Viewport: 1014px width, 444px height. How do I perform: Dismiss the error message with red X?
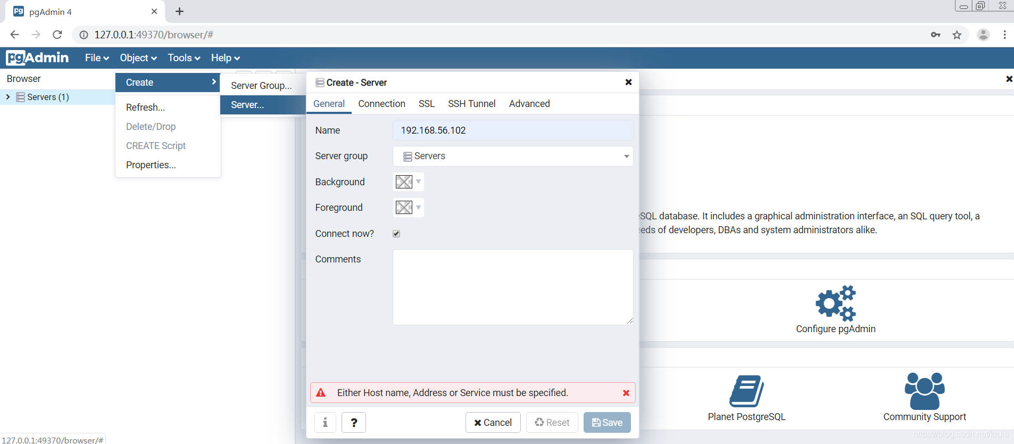(626, 393)
